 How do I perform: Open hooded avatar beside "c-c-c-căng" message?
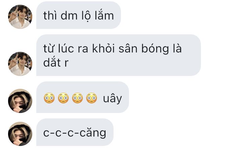[x=20, y=134]
